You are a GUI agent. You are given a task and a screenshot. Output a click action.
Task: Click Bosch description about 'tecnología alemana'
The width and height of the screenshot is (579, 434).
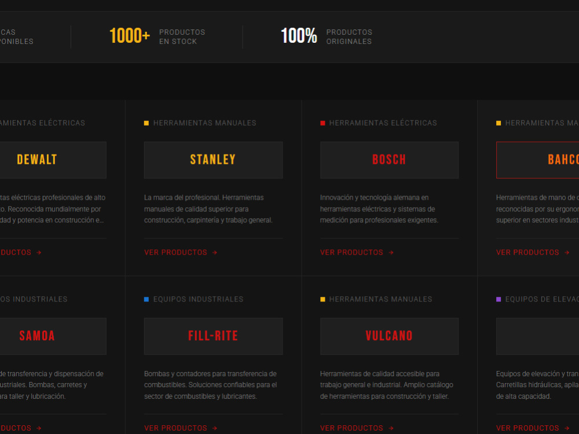coord(379,209)
